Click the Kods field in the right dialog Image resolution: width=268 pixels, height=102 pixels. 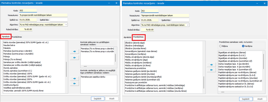point(150,11)
